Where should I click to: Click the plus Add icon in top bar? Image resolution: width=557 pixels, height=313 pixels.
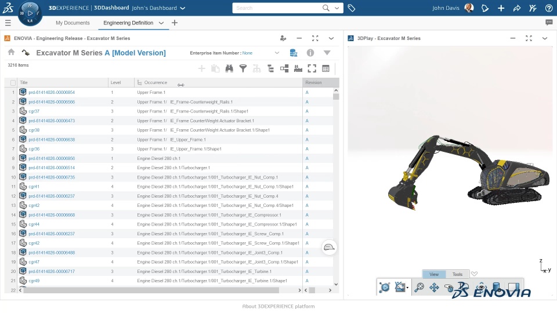tap(501, 8)
